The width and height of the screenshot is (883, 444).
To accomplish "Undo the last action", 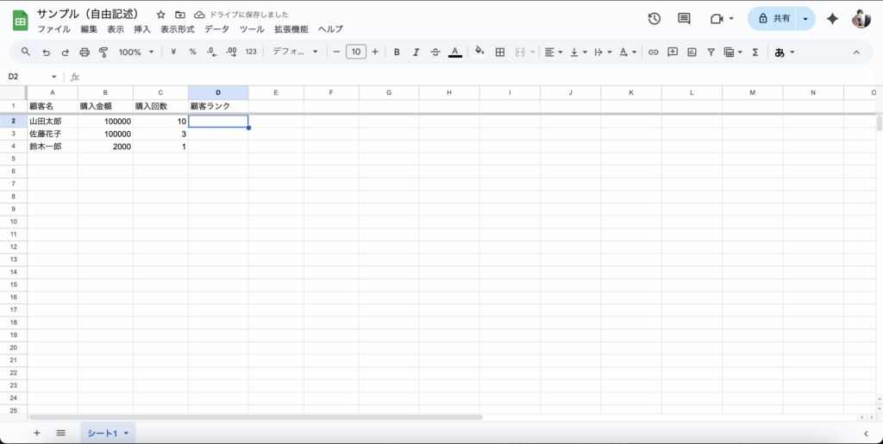I will (47, 53).
